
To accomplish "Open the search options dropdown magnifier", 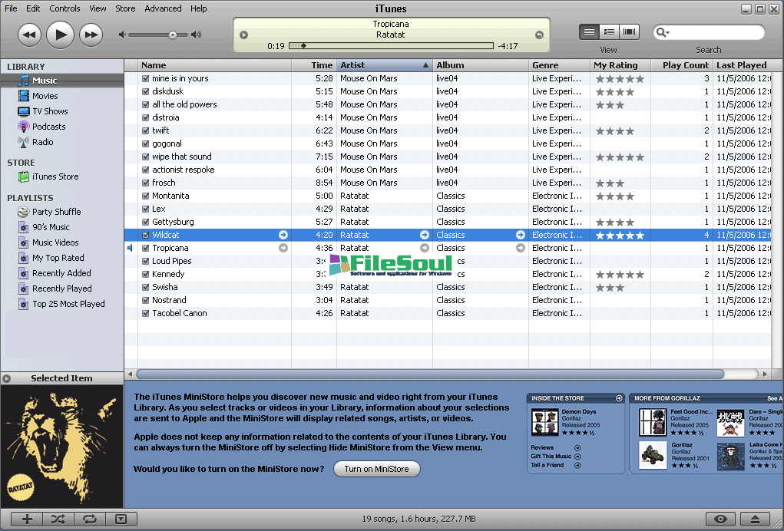I will [x=662, y=32].
